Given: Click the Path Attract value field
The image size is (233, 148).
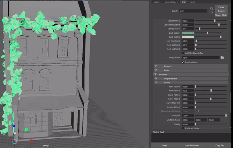Looking at the screenshot, I should pyautogui.click(x=188, y=91).
